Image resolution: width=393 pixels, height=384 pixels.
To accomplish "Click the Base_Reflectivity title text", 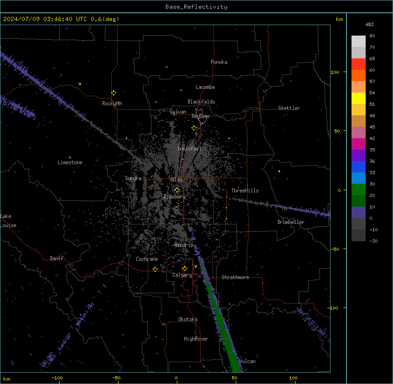I will (196, 7).
